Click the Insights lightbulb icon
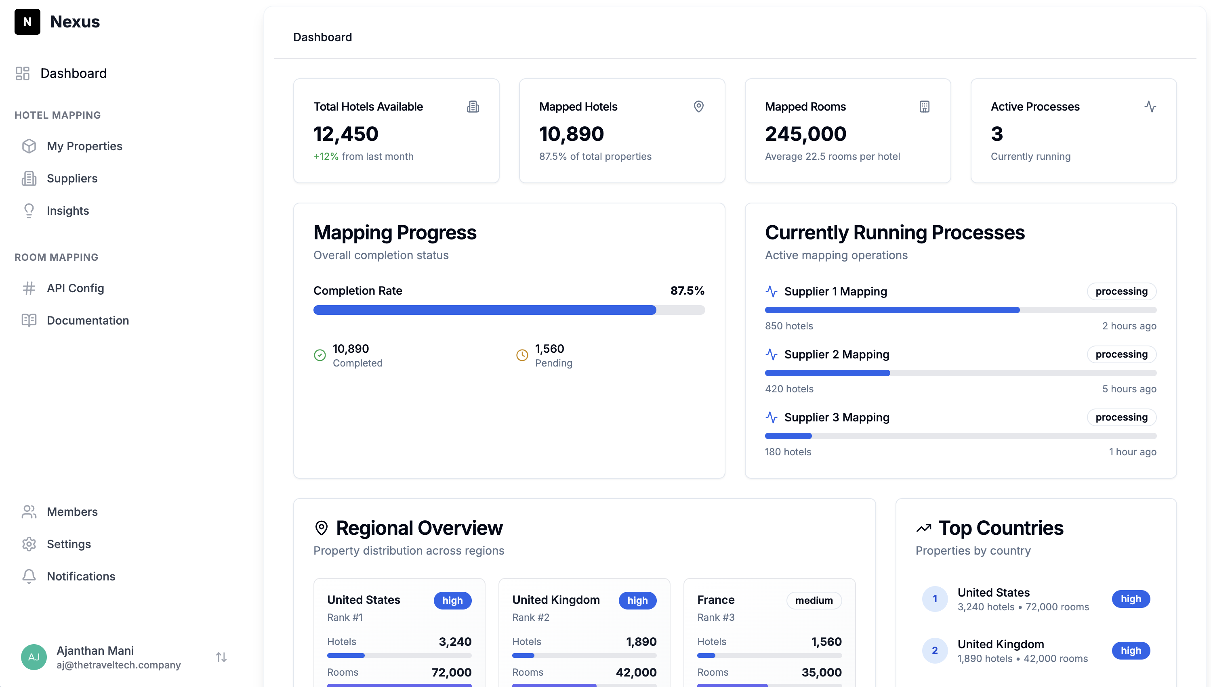This screenshot has width=1211, height=687. coord(29,210)
